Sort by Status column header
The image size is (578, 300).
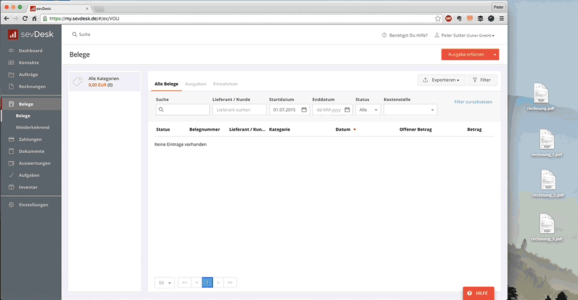pos(163,129)
